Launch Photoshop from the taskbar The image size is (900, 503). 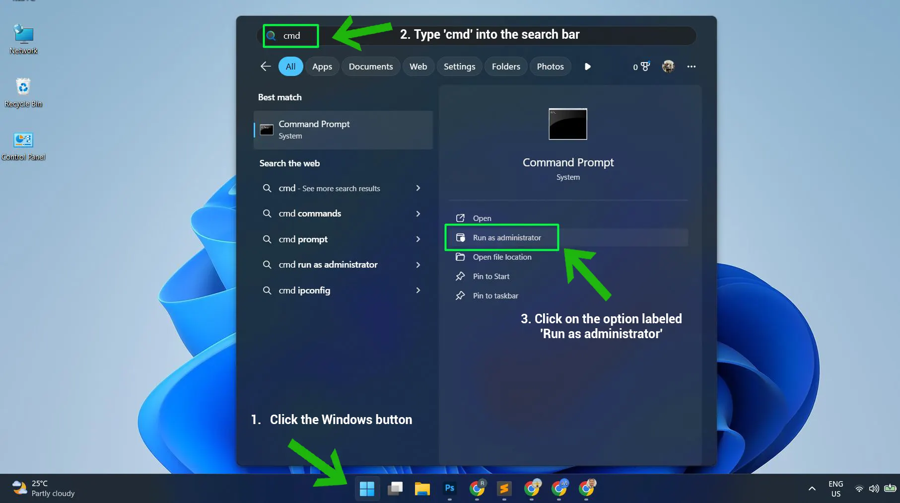coord(449,489)
